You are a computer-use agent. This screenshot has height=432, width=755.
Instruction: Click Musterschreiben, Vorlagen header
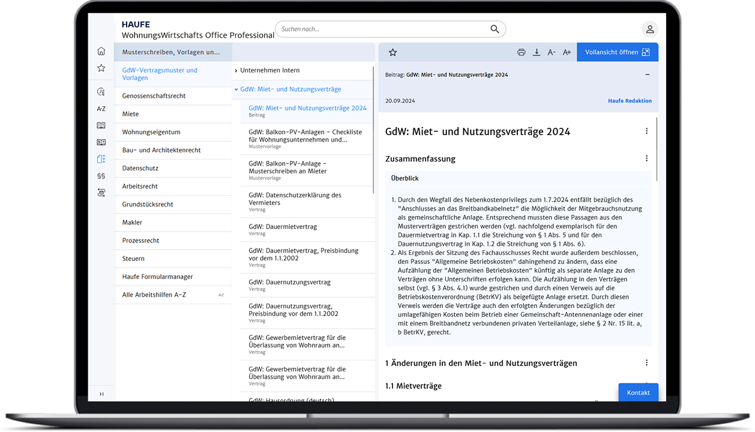(173, 52)
